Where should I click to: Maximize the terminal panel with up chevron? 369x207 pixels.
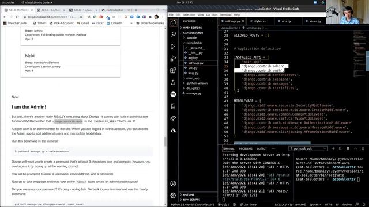point(356,148)
